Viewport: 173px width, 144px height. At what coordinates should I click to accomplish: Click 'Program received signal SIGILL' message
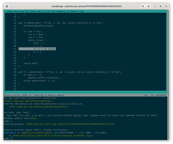click(x=36, y=130)
